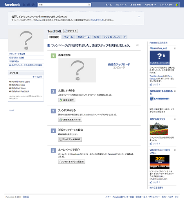Click the [?] help link by heading

138,45
